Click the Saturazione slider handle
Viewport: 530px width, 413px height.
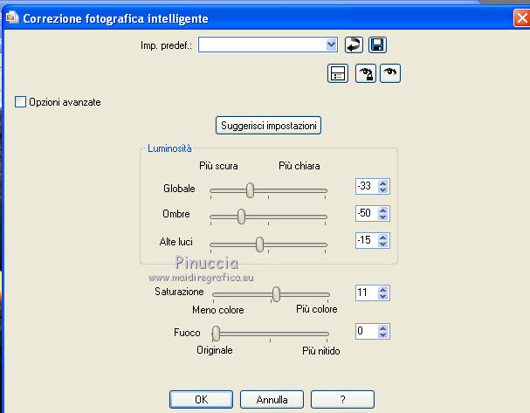[276, 294]
